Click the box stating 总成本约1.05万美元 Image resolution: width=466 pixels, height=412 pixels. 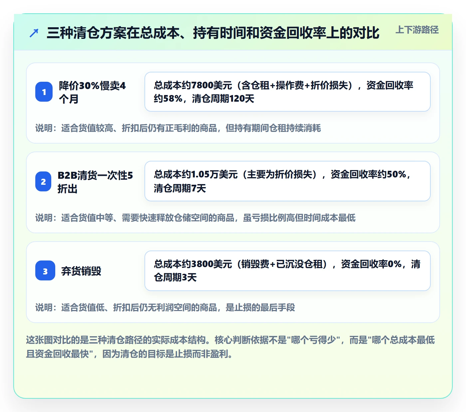point(288,181)
